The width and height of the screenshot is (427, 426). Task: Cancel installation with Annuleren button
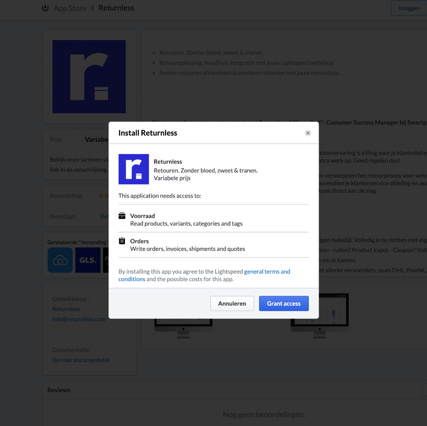click(x=232, y=303)
